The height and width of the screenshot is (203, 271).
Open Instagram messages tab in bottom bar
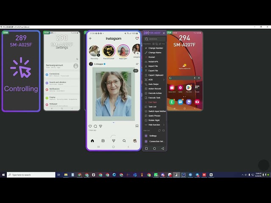pyautogui.click(x=113, y=141)
